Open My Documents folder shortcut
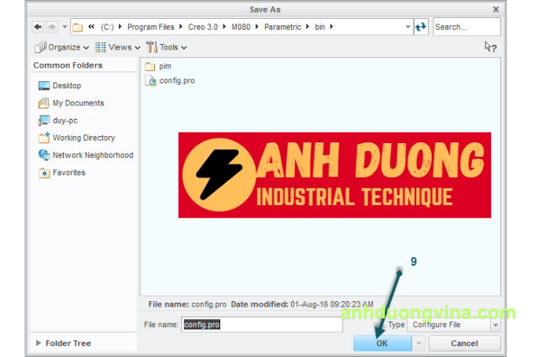This screenshot has height=357, width=535. (77, 103)
